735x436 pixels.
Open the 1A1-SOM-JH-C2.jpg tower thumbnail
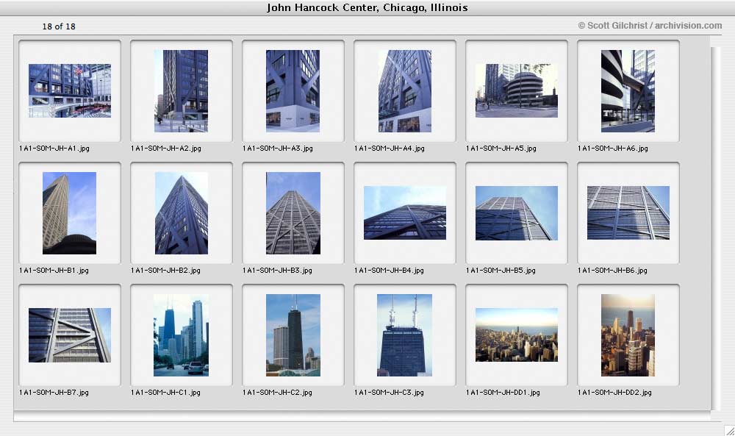[293, 335]
